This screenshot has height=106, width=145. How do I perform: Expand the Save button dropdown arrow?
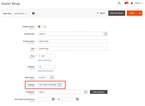pyautogui.click(x=140, y=13)
